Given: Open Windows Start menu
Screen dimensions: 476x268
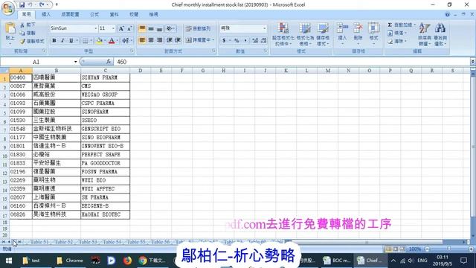Looking at the screenshot, I should pyautogui.click(x=9, y=261).
